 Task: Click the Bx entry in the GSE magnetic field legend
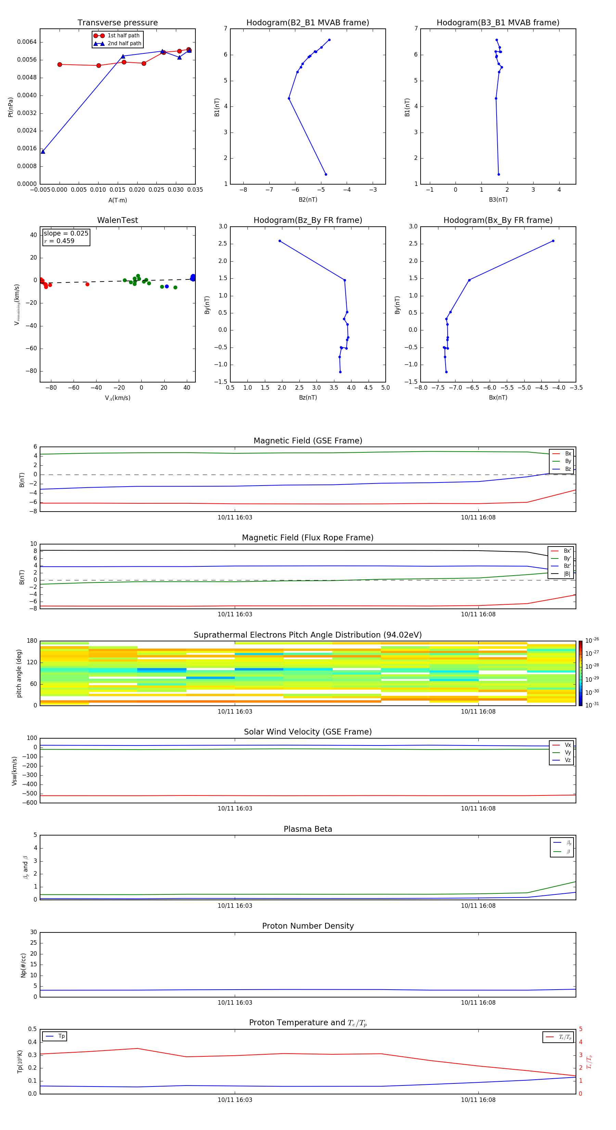point(562,454)
